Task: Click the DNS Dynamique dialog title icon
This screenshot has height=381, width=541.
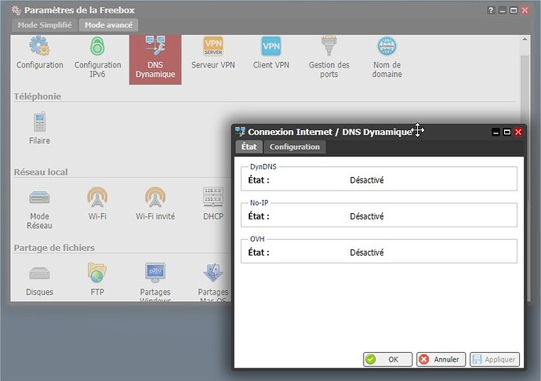Action: pos(240,132)
